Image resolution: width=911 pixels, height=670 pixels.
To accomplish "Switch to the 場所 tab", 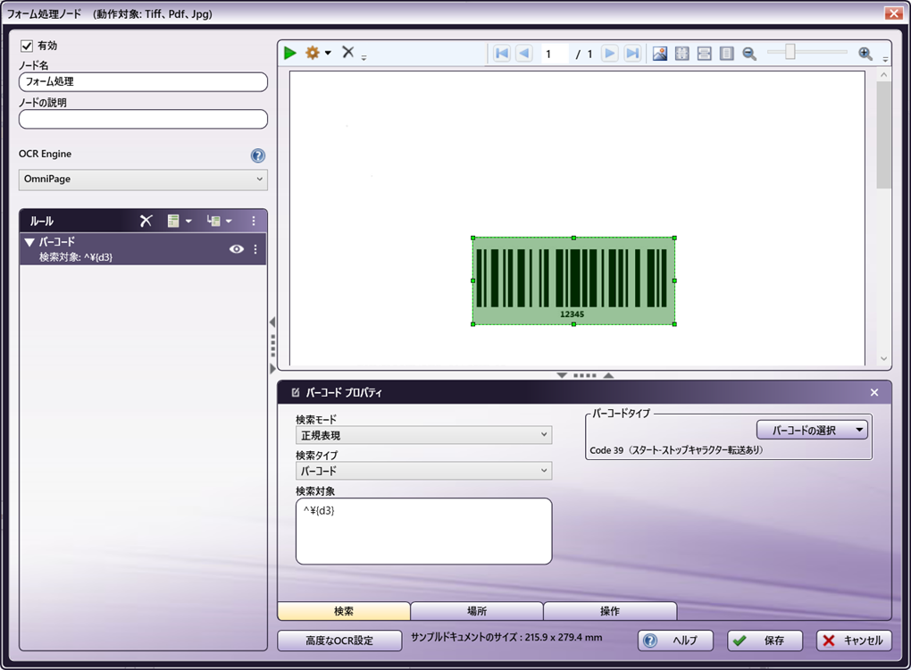I will point(477,611).
